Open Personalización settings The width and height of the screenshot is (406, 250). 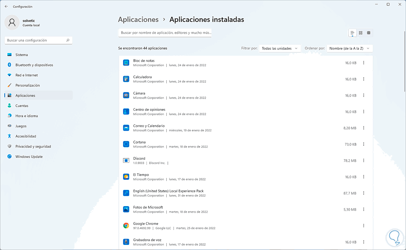tap(39, 85)
